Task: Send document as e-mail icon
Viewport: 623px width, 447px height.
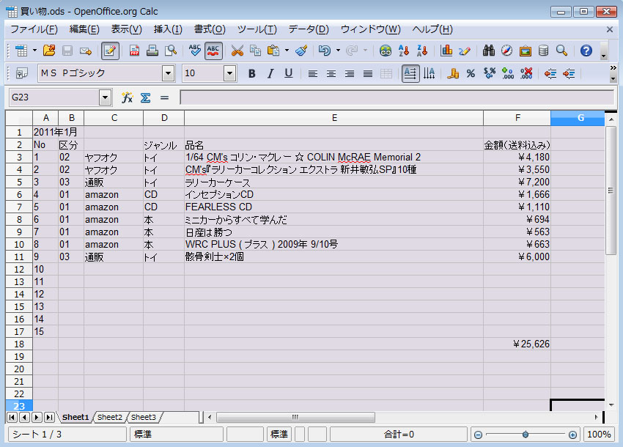Action: coord(86,51)
